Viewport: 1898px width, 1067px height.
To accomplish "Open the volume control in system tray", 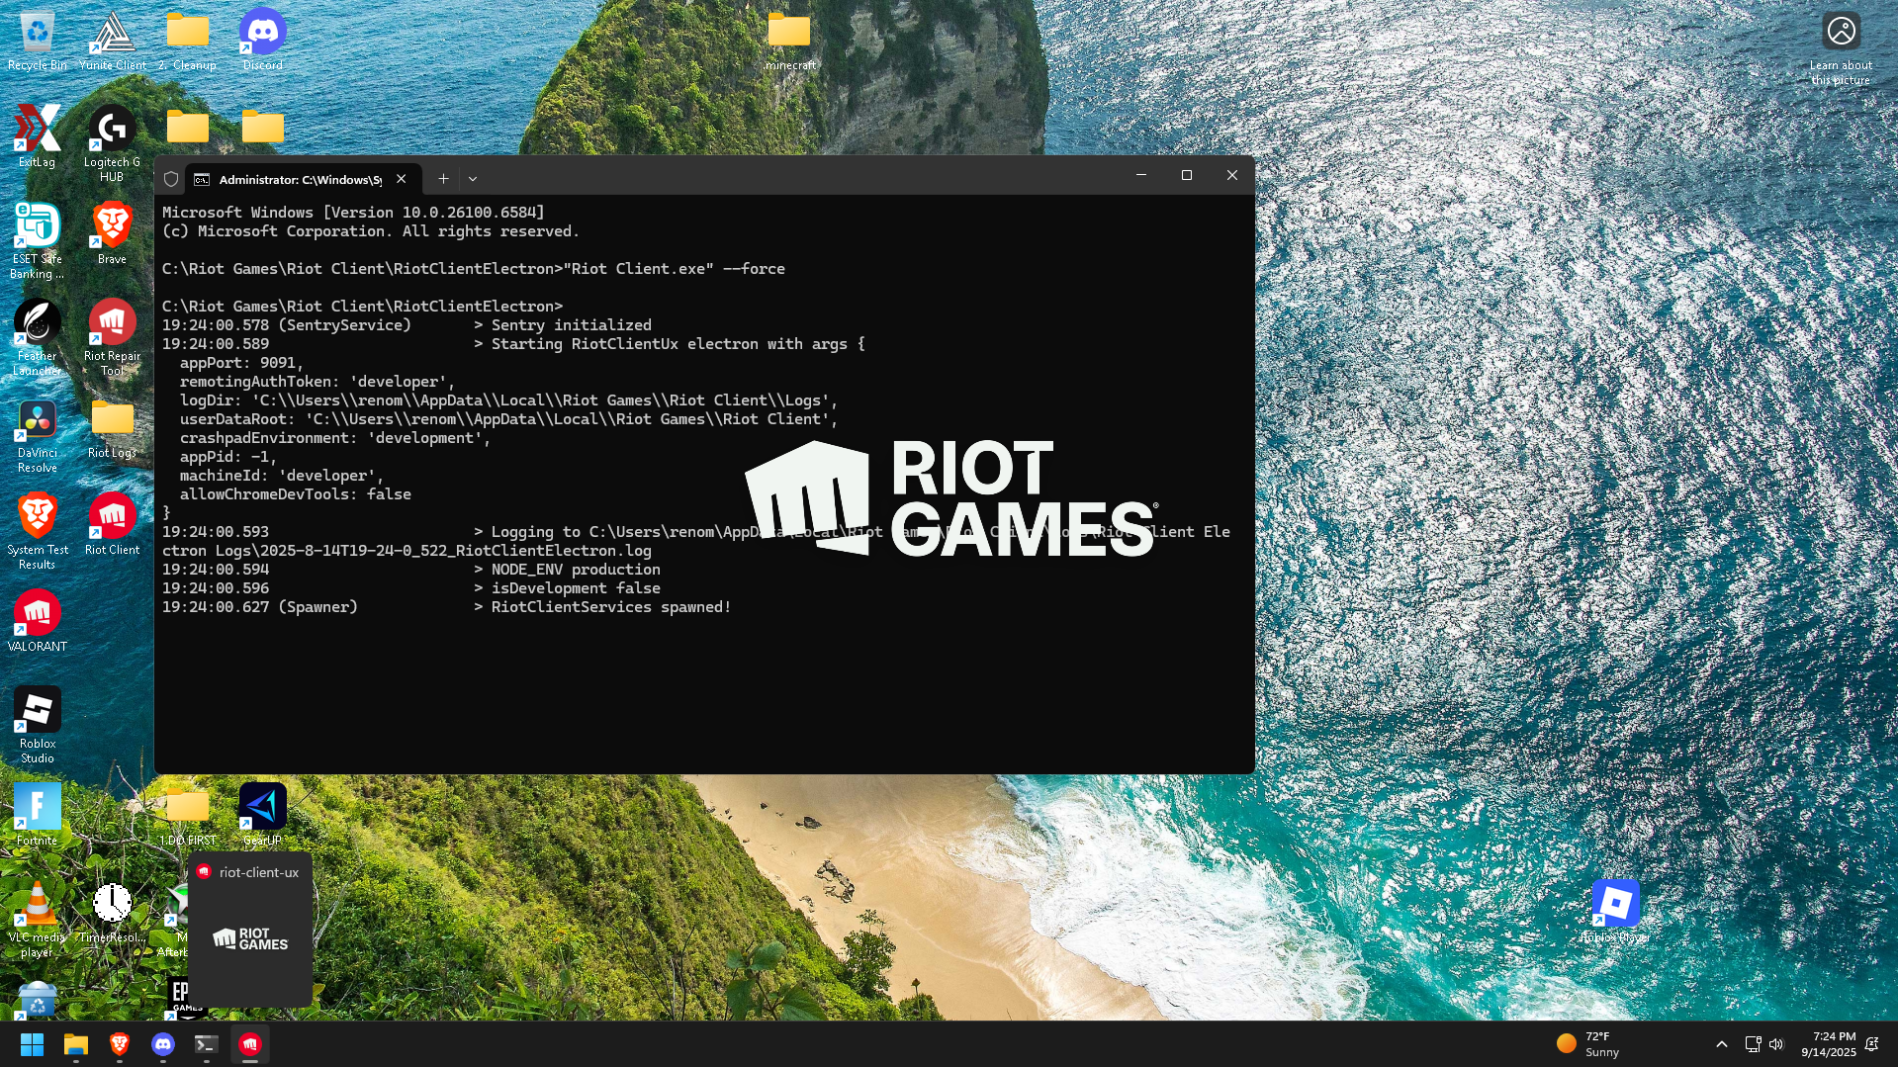I will 1776,1044.
